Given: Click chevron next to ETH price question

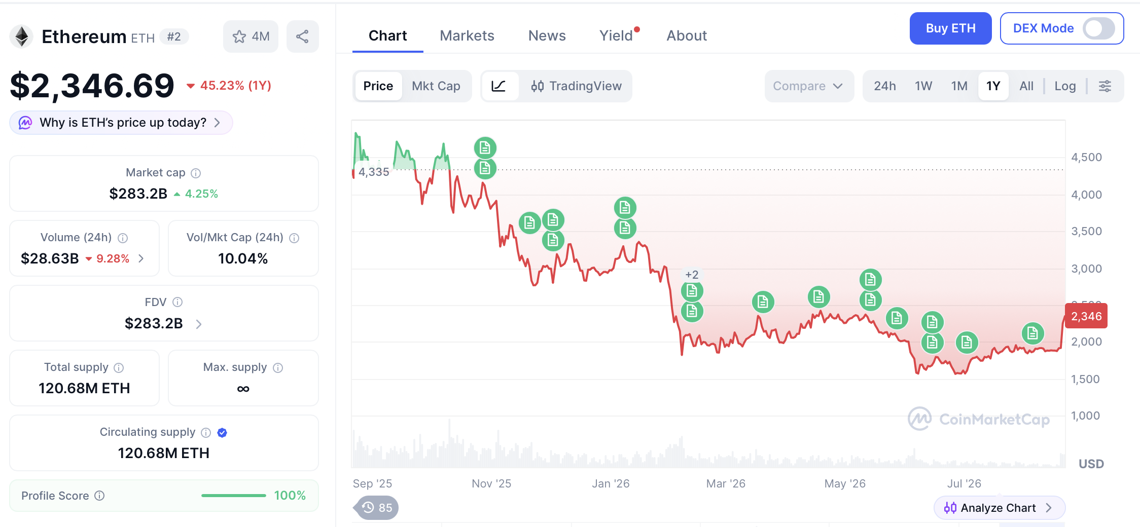Looking at the screenshot, I should tap(217, 123).
